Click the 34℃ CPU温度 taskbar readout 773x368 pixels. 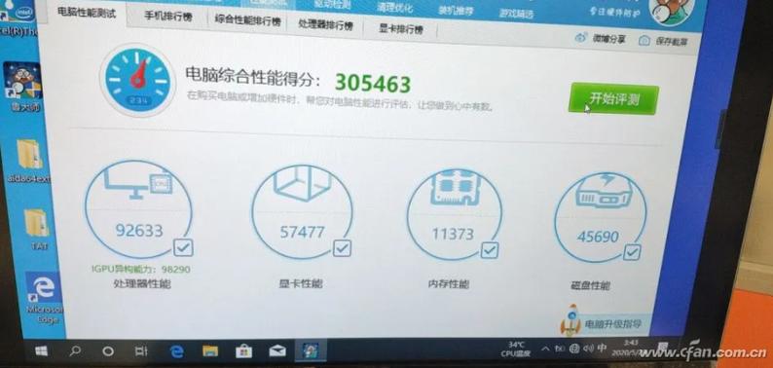click(516, 349)
